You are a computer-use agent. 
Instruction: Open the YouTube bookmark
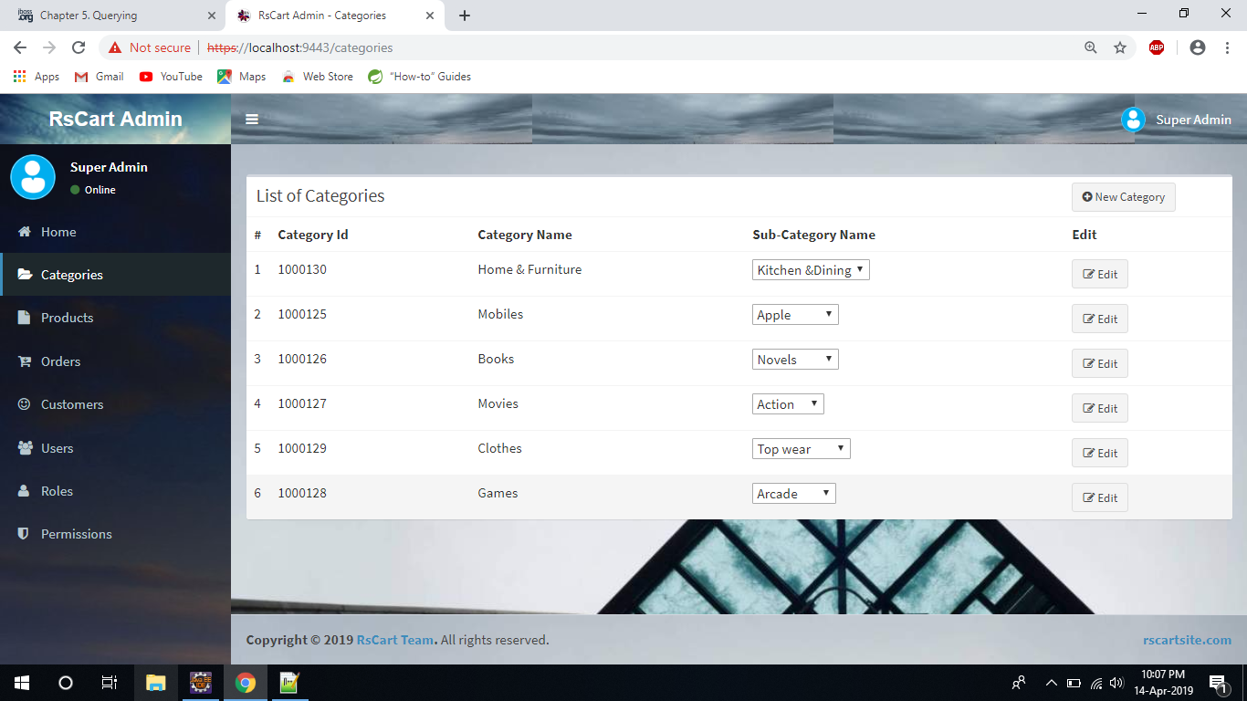pos(171,77)
